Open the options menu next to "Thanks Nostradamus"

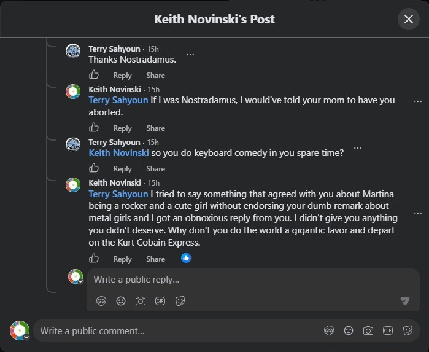point(190,55)
